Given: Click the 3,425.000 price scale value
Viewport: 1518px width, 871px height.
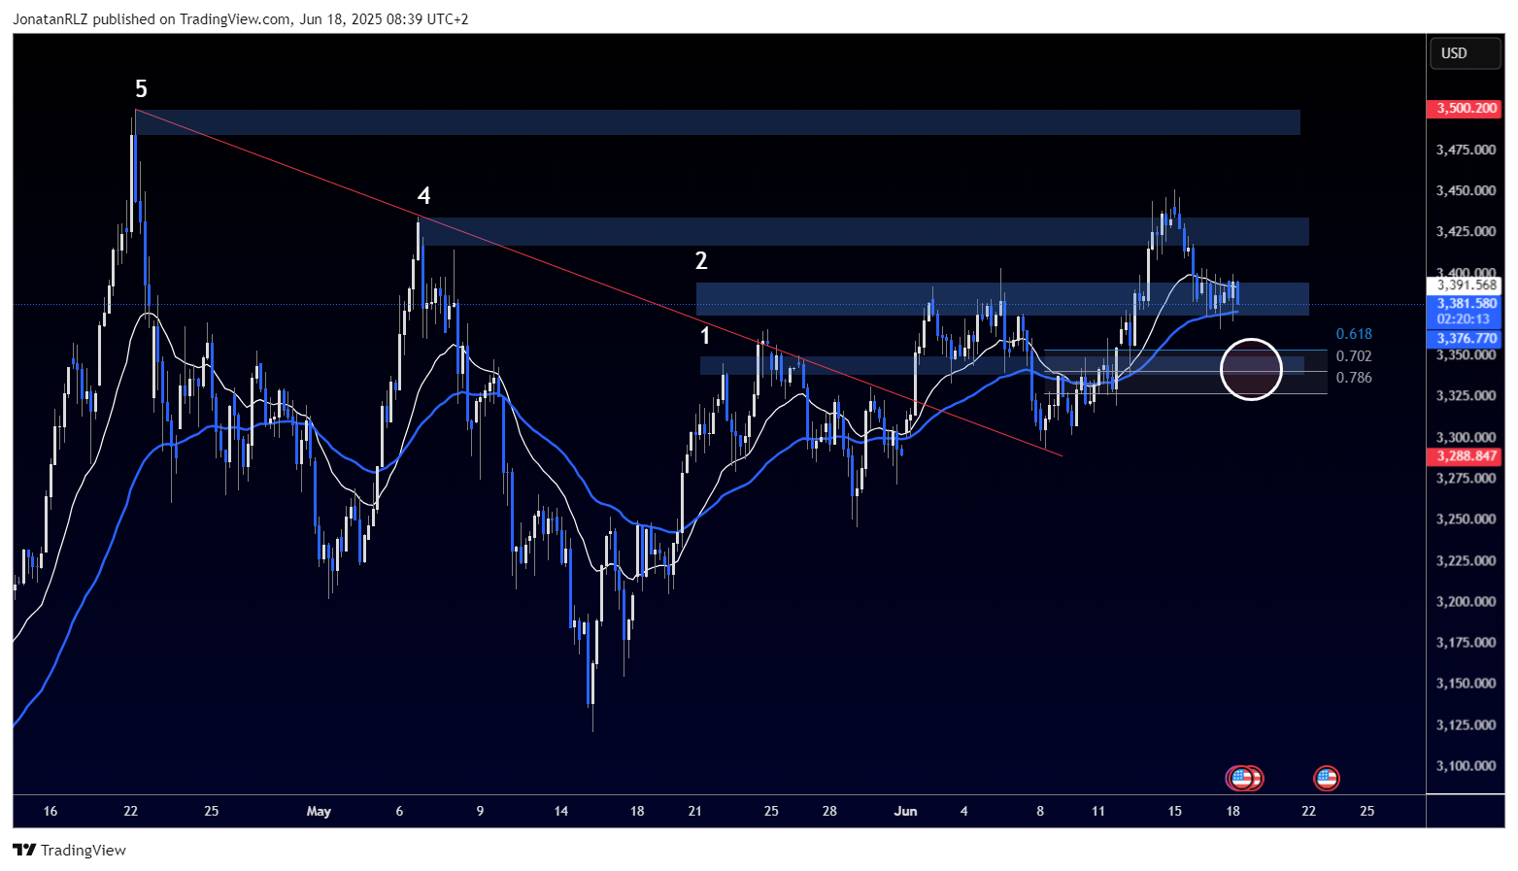Looking at the screenshot, I should 1466,231.
